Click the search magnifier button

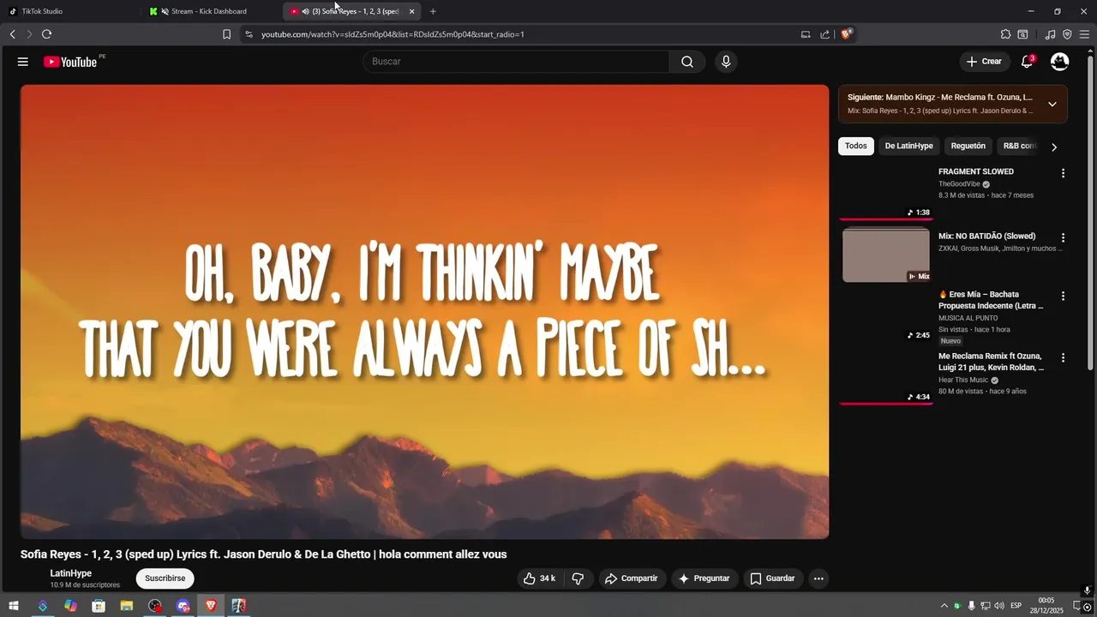(687, 62)
